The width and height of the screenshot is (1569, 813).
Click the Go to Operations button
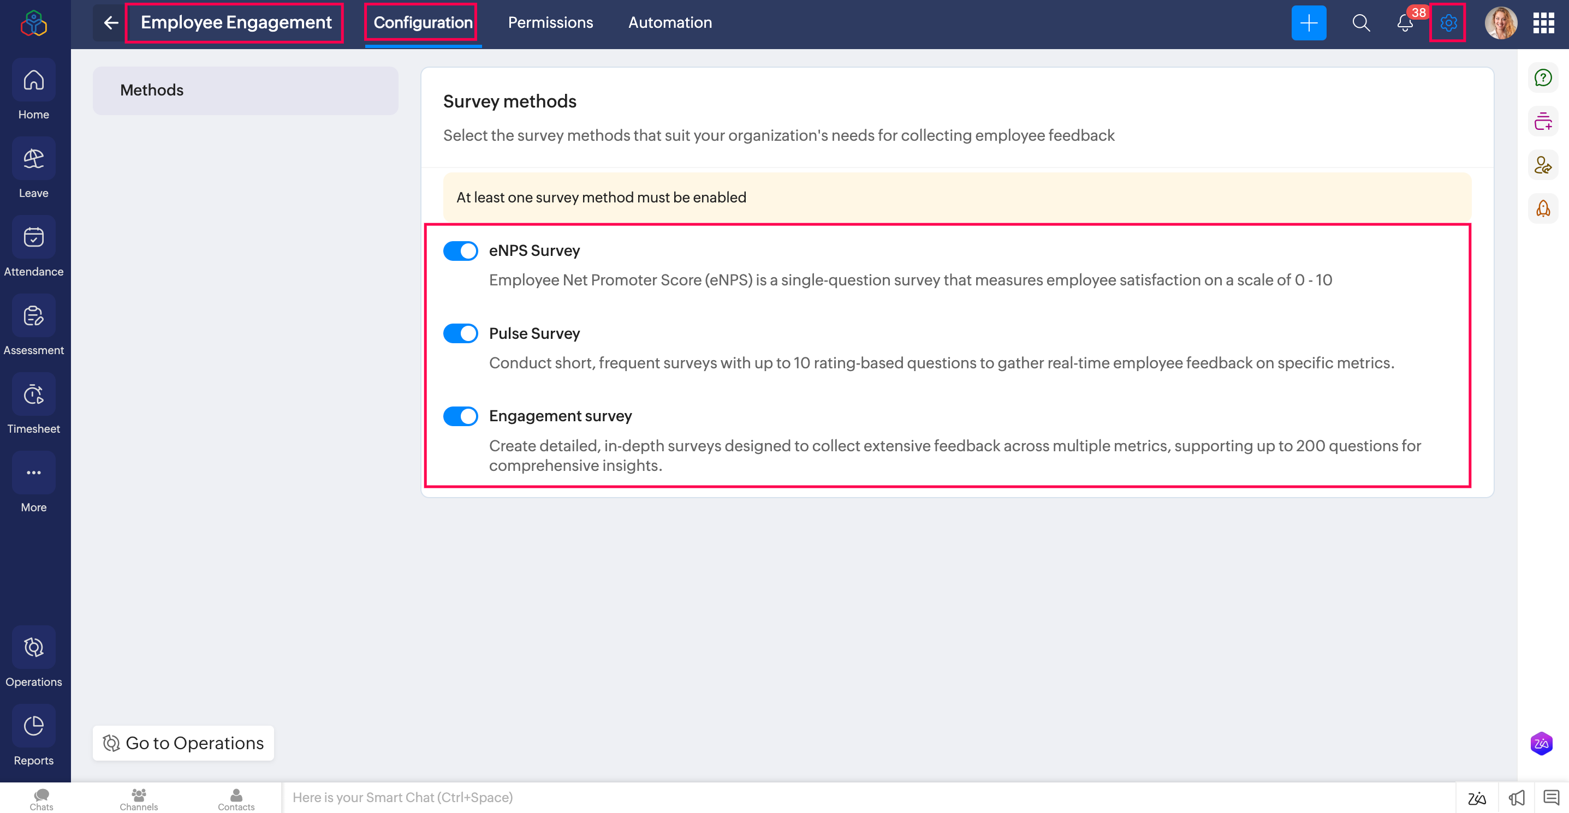pyautogui.click(x=183, y=743)
